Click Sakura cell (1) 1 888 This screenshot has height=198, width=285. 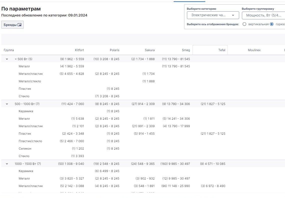click(x=149, y=81)
